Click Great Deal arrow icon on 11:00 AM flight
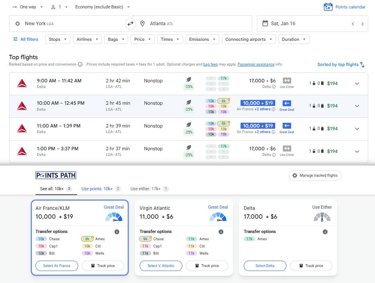 pos(287,126)
